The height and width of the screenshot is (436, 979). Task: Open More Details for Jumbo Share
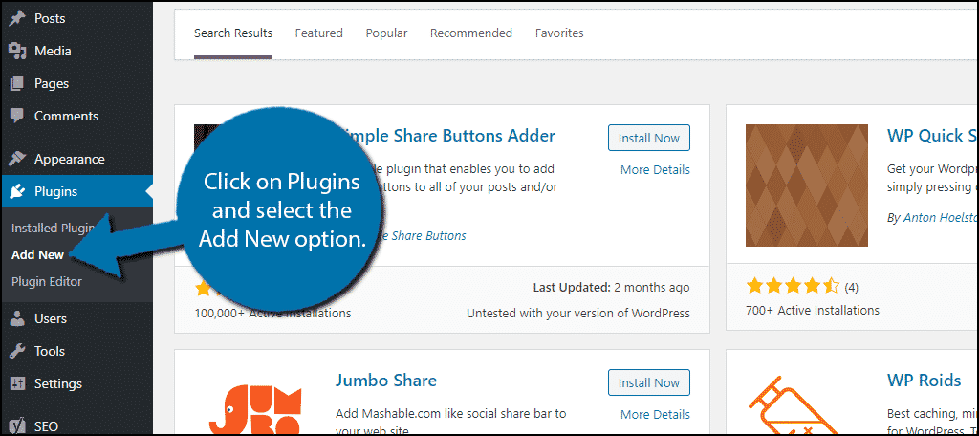click(655, 414)
